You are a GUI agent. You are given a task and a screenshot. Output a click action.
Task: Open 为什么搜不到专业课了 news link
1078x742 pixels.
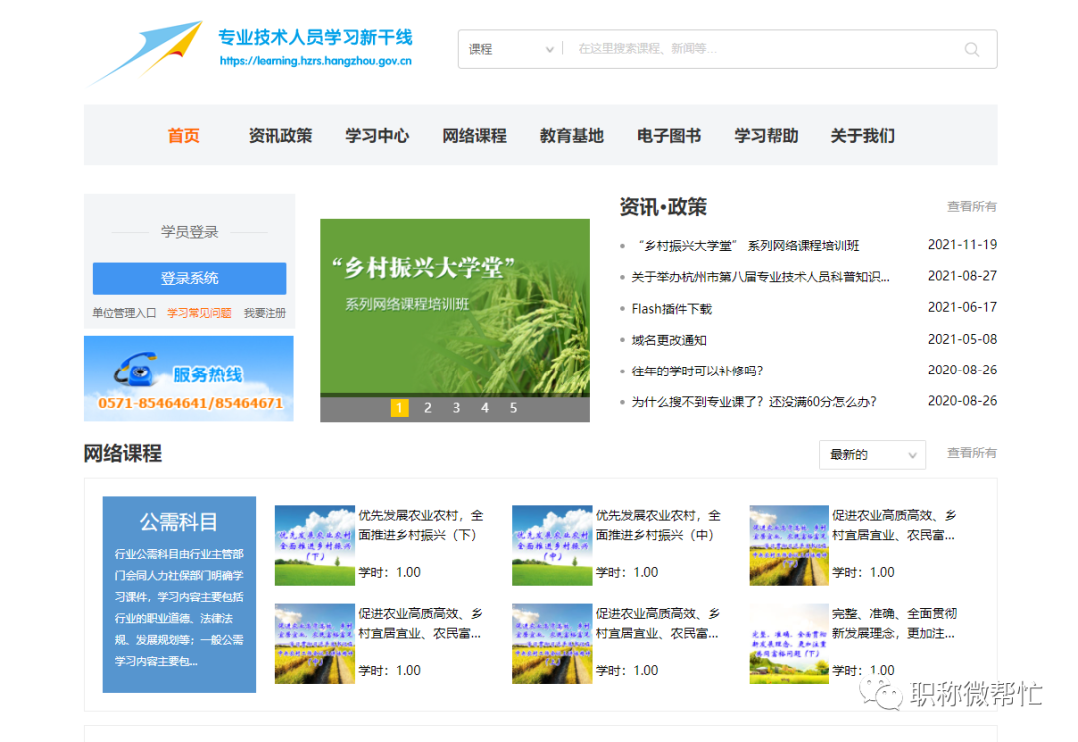point(755,402)
